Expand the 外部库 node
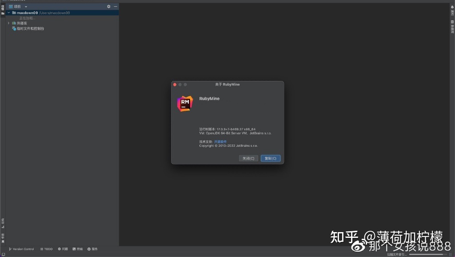This screenshot has height=257, width=455. (9, 23)
